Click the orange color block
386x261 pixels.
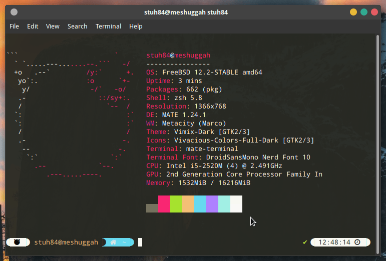coord(188,204)
